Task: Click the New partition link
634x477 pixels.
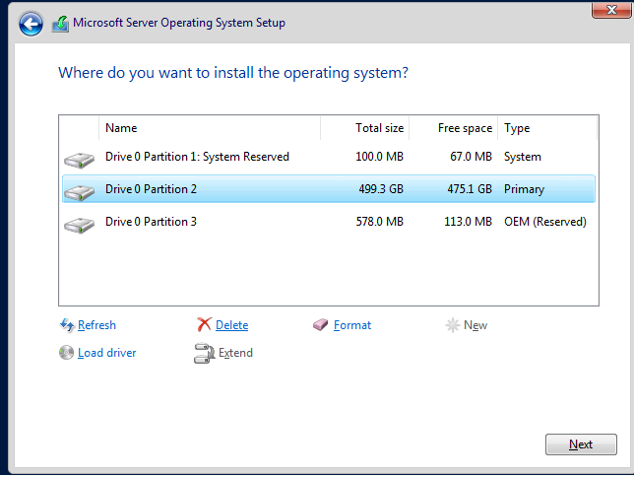Action: coord(475,325)
